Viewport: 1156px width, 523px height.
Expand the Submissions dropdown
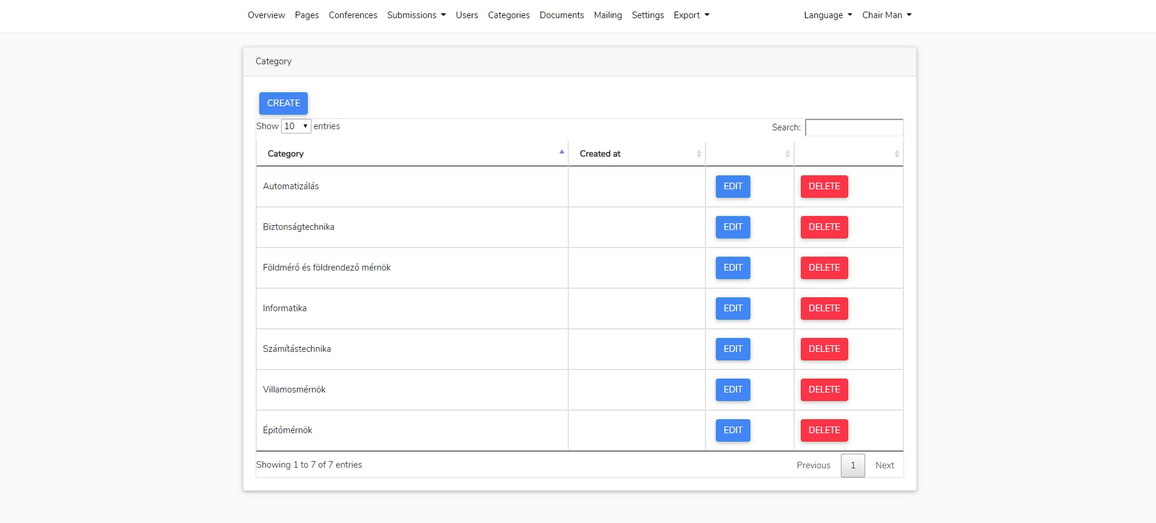click(x=416, y=15)
